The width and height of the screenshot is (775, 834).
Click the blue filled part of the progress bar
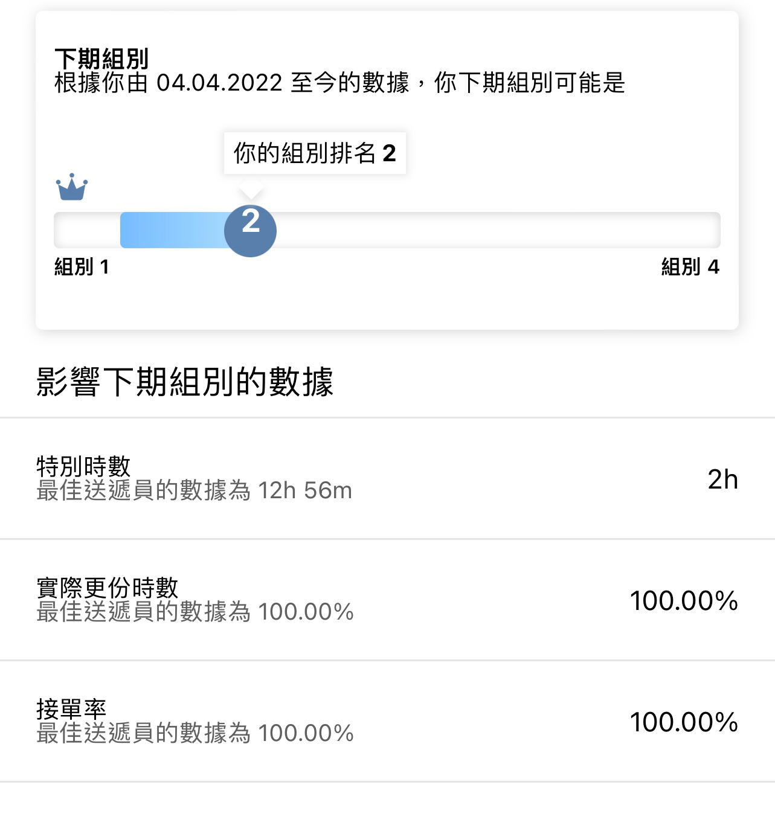(x=173, y=230)
